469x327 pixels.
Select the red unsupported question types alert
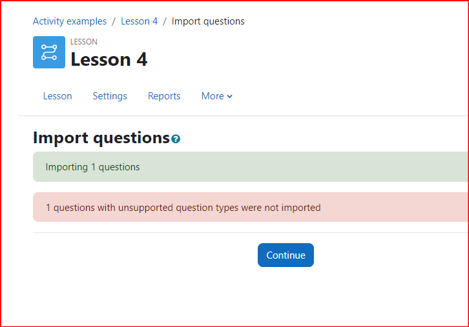point(251,207)
